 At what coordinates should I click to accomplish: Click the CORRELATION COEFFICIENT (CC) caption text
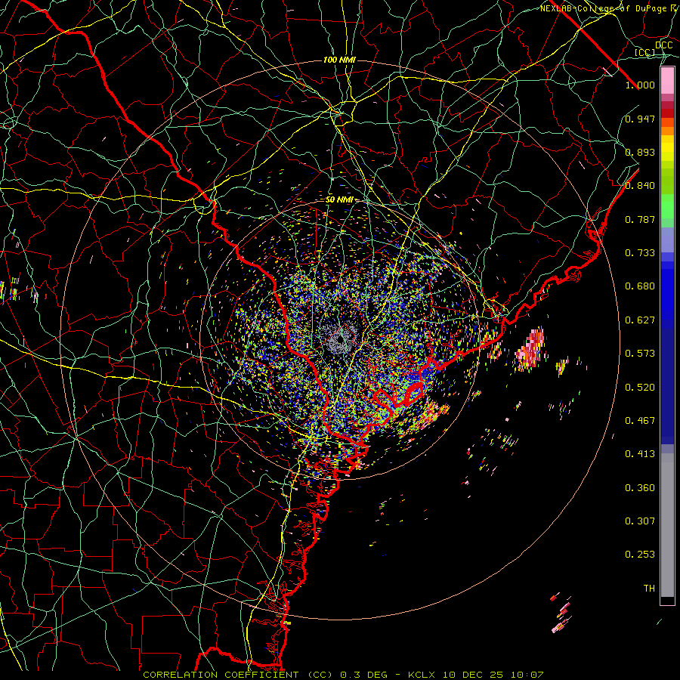tap(238, 675)
